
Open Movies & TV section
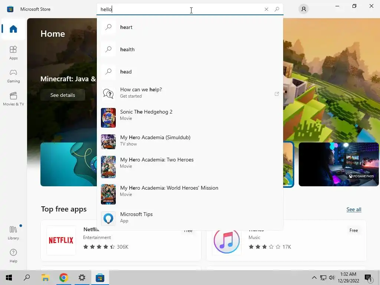pyautogui.click(x=13, y=99)
